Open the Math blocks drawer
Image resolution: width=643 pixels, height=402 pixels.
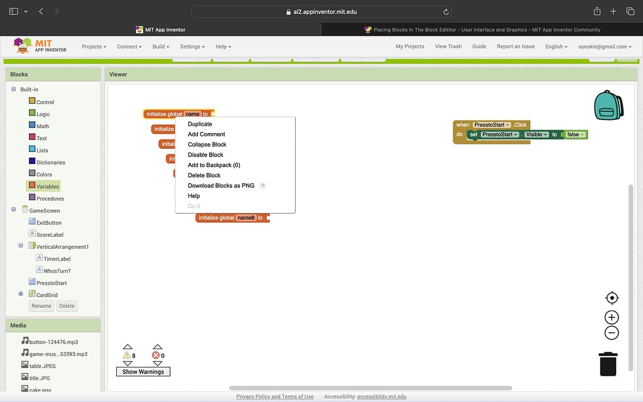41,126
